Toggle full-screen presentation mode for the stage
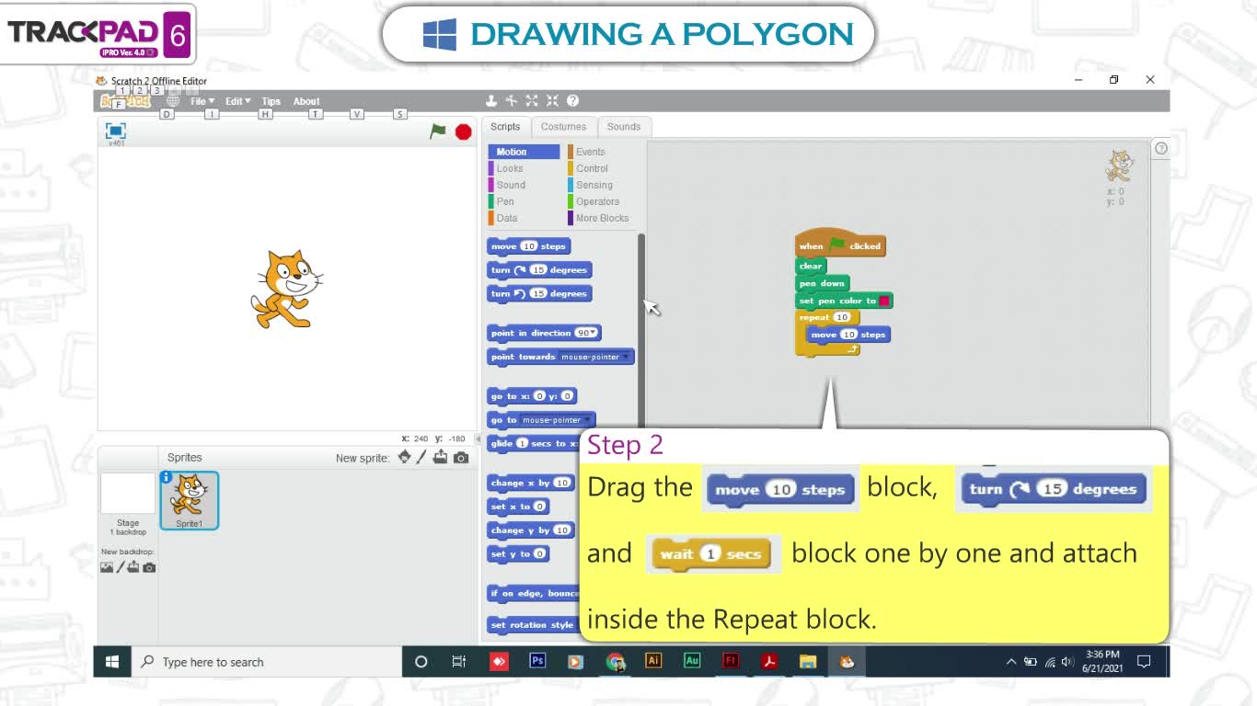Image resolution: width=1257 pixels, height=706 pixels. point(116,131)
